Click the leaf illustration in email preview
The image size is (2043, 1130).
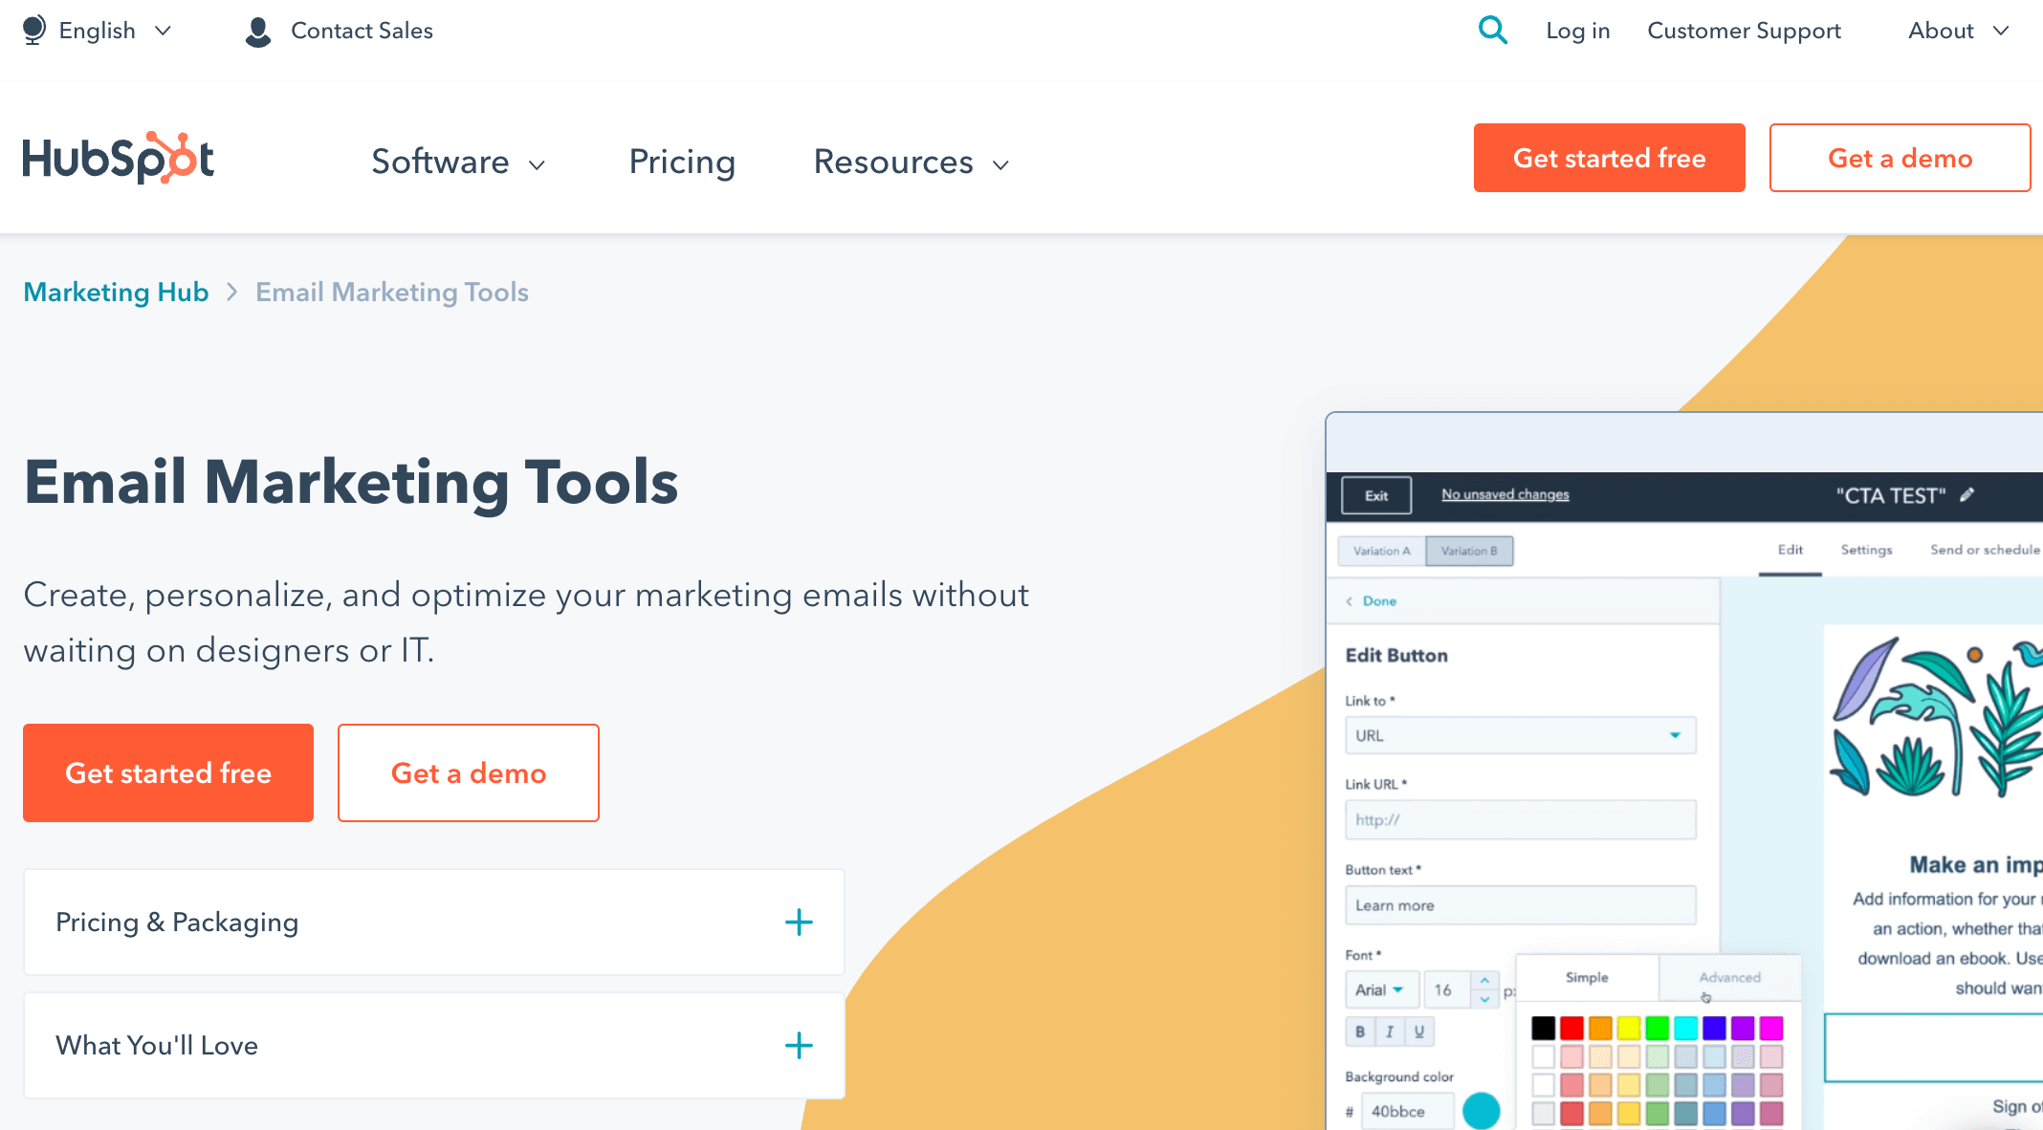click(x=1936, y=719)
